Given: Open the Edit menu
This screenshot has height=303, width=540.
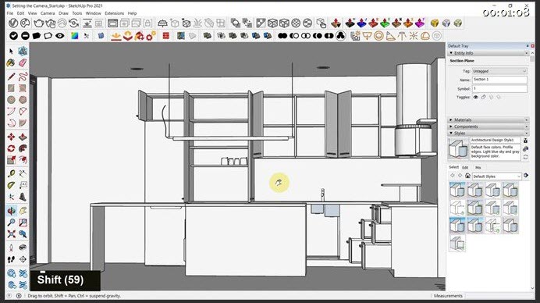Looking at the screenshot, I should pos(20,13).
